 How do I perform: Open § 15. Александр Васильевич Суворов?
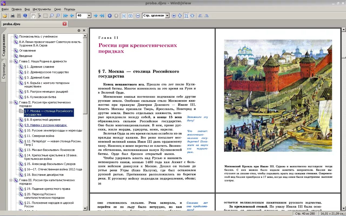[50, 164]
